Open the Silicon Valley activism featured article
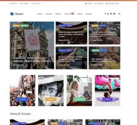137x125 pixels. (32, 59)
